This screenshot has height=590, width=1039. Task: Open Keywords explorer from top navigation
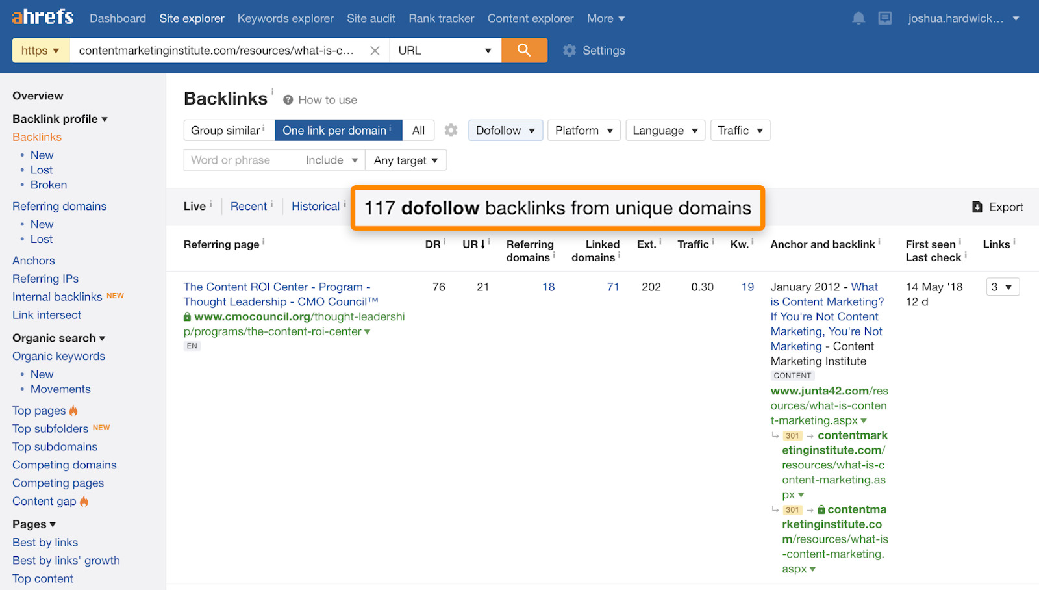point(285,18)
